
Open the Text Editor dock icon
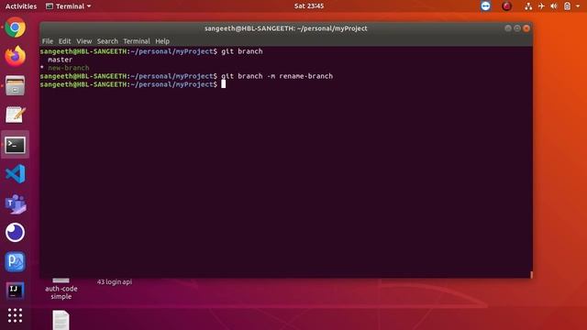pyautogui.click(x=15, y=115)
